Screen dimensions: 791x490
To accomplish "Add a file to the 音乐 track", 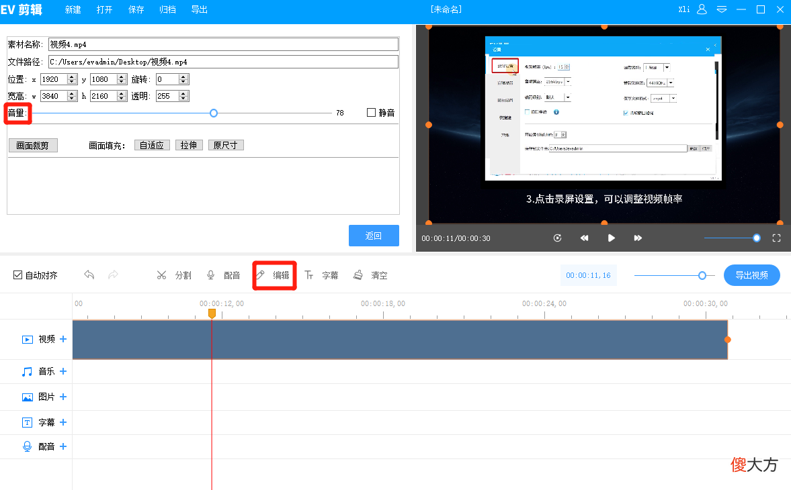I will pos(63,371).
